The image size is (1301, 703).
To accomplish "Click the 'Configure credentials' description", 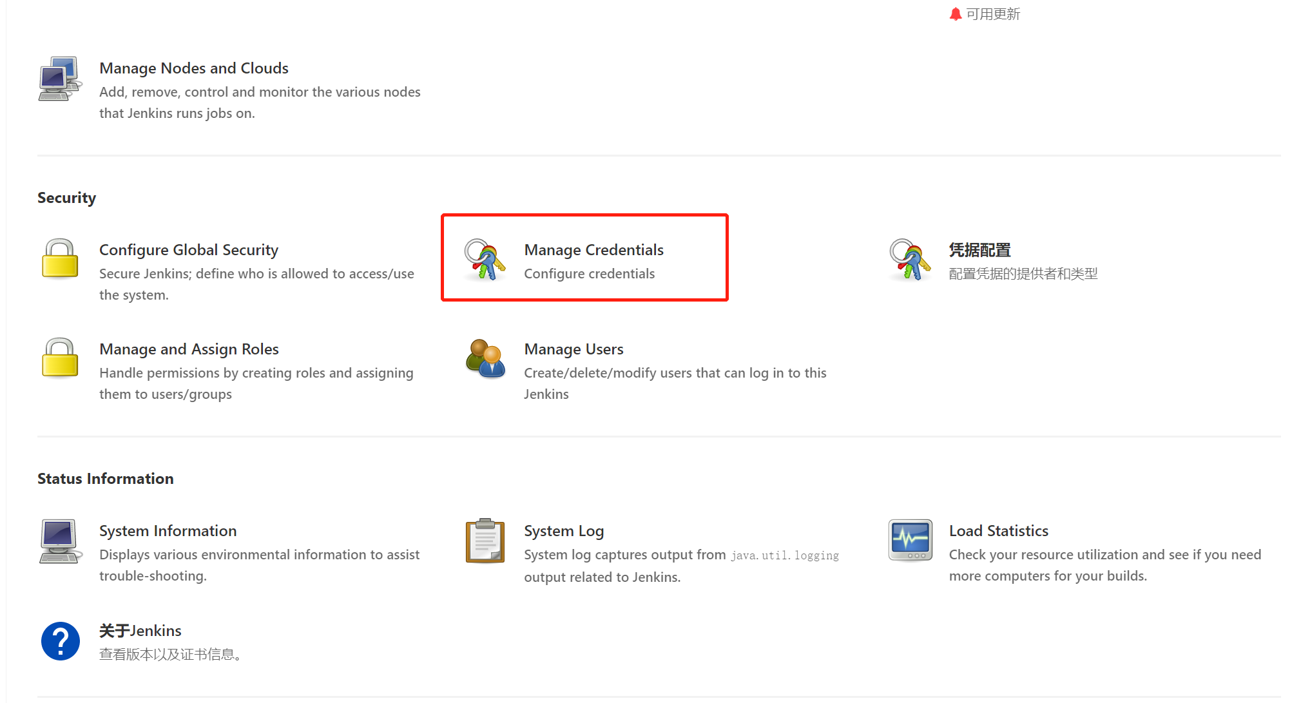I will (589, 274).
